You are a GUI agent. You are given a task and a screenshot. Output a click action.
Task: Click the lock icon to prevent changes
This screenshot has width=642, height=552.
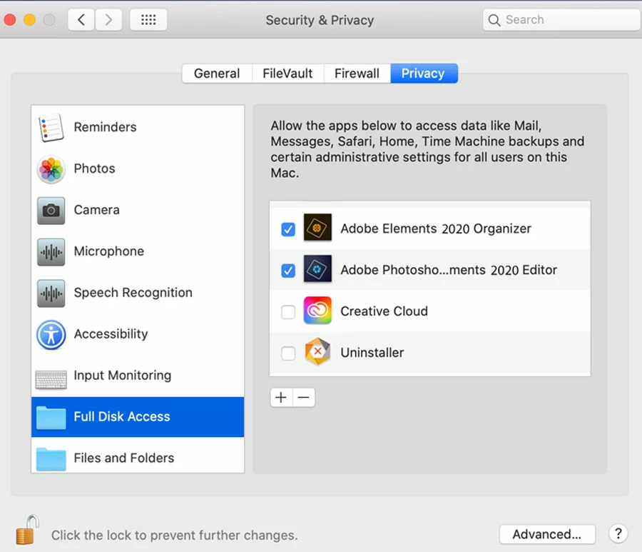tap(27, 529)
